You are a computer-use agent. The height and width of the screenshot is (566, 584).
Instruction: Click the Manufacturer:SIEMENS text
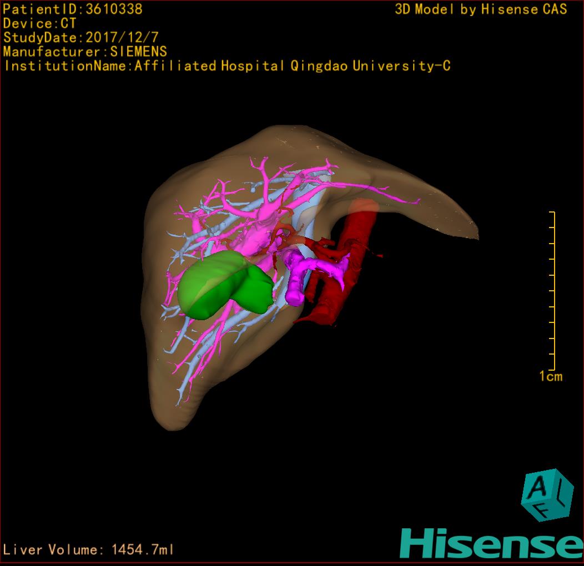pos(85,52)
